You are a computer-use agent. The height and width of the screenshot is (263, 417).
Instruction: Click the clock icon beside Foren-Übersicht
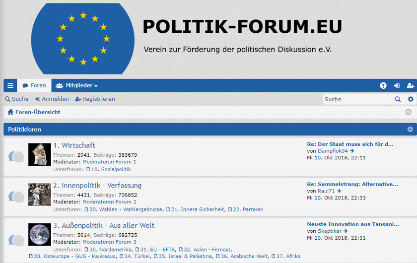coord(408,112)
